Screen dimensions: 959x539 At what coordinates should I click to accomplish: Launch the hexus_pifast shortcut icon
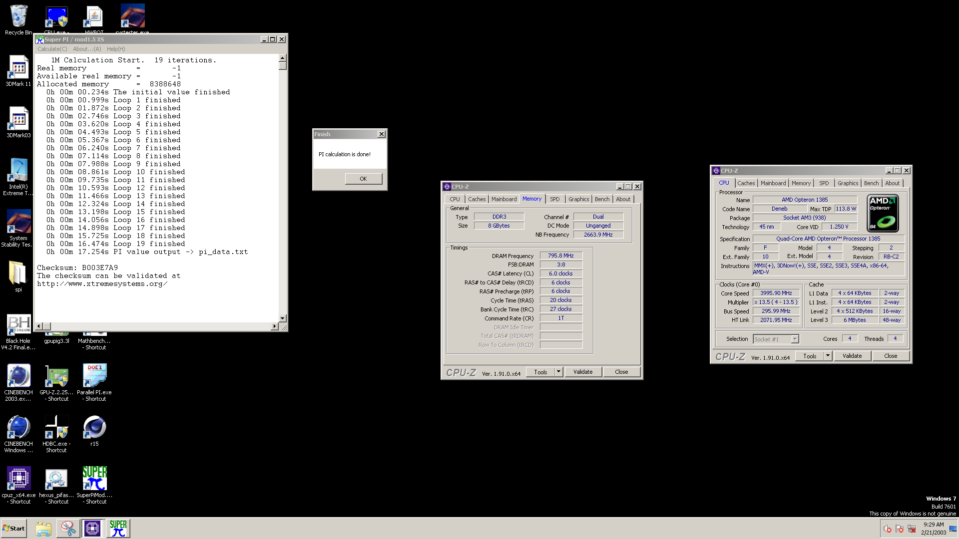(x=56, y=485)
